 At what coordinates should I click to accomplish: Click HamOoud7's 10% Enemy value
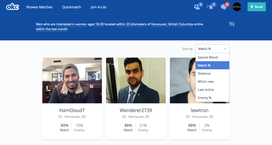tap(79, 126)
